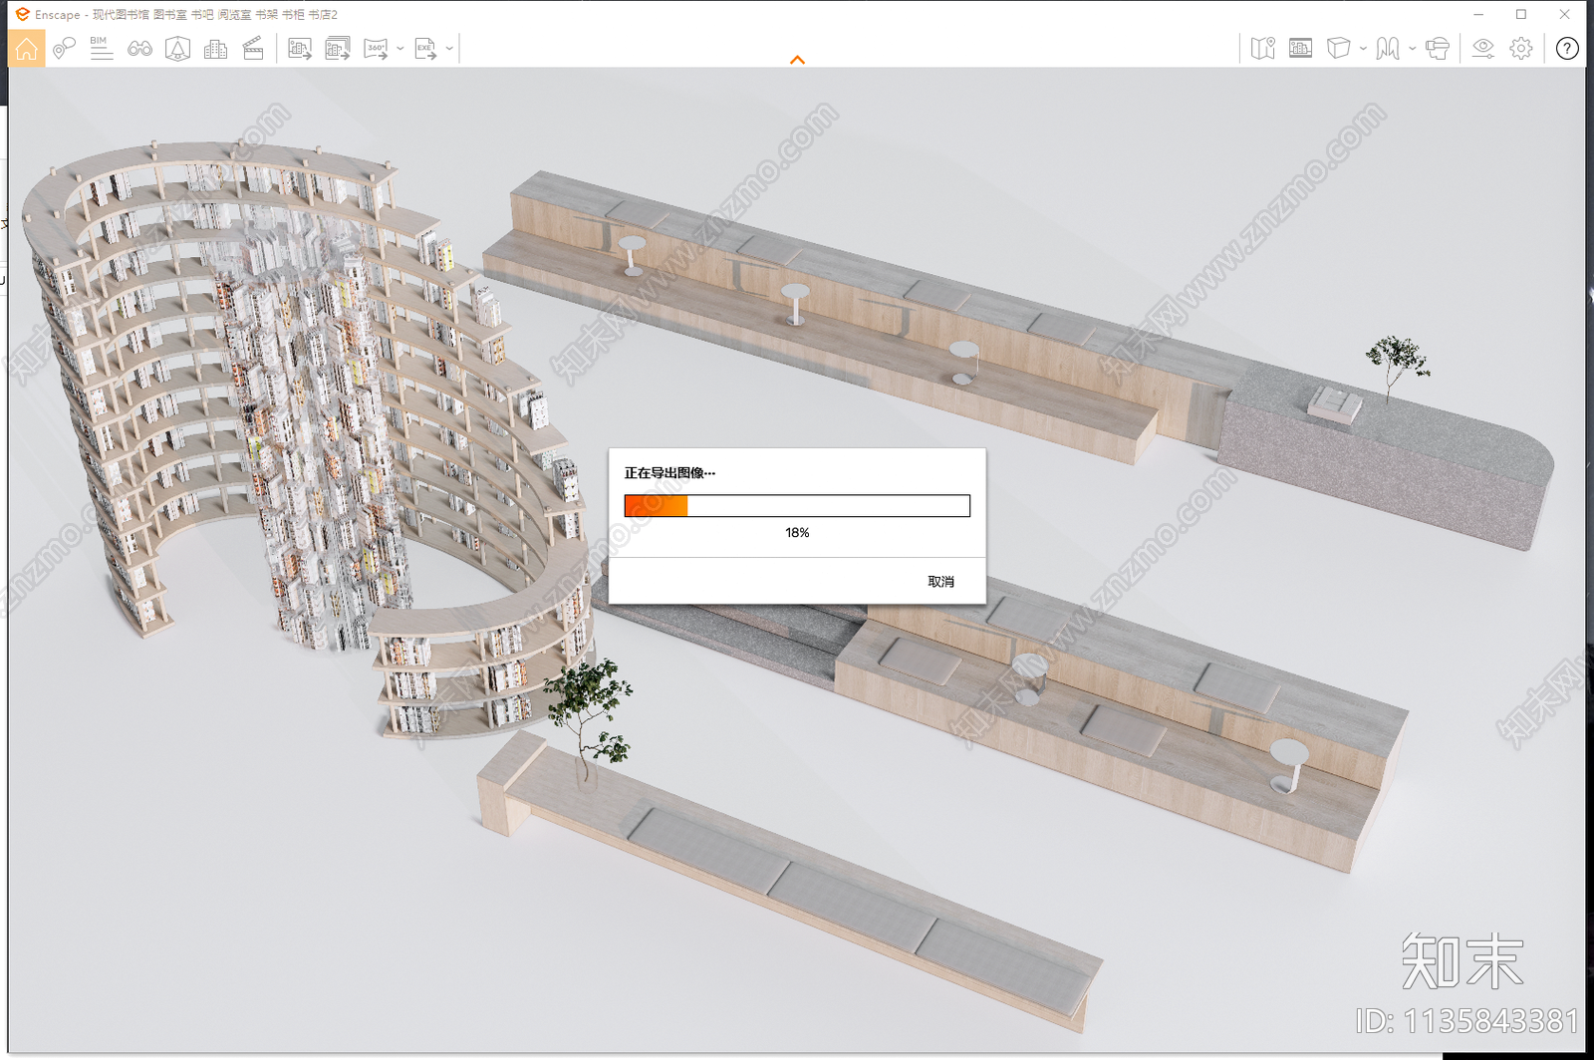The height and width of the screenshot is (1060, 1594).
Task: Expand the navigation mode dropdown arrow
Action: pos(1412,48)
